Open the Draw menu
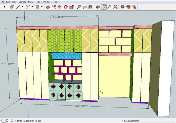This screenshot has width=176, height=123. pos(30,2)
